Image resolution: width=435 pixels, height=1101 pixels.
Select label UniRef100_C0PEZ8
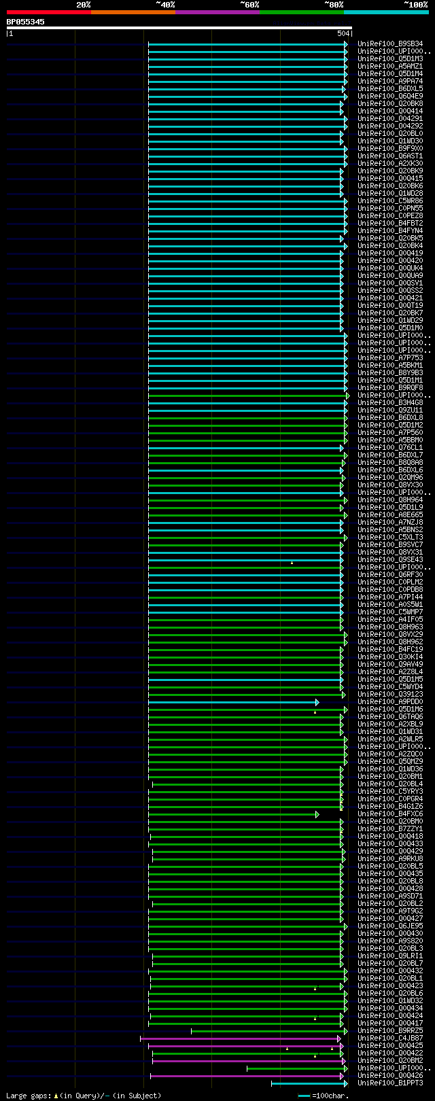tap(390, 216)
